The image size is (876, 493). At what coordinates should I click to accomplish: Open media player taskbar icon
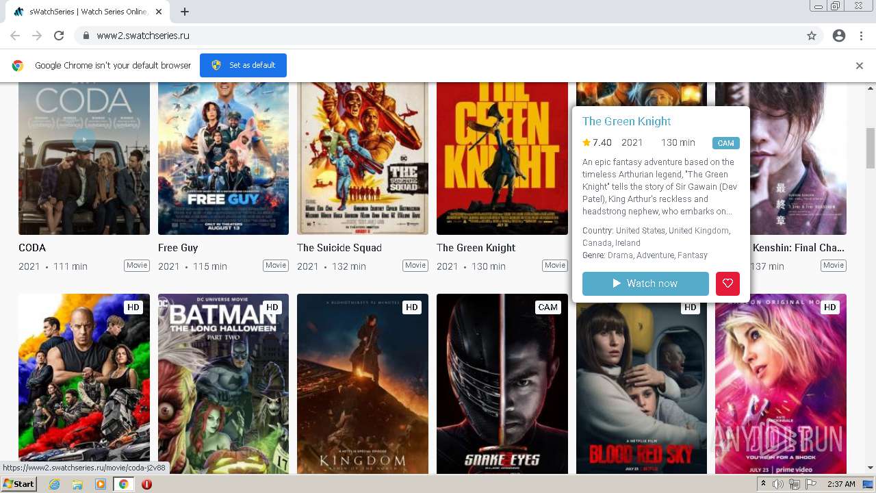pos(101,484)
